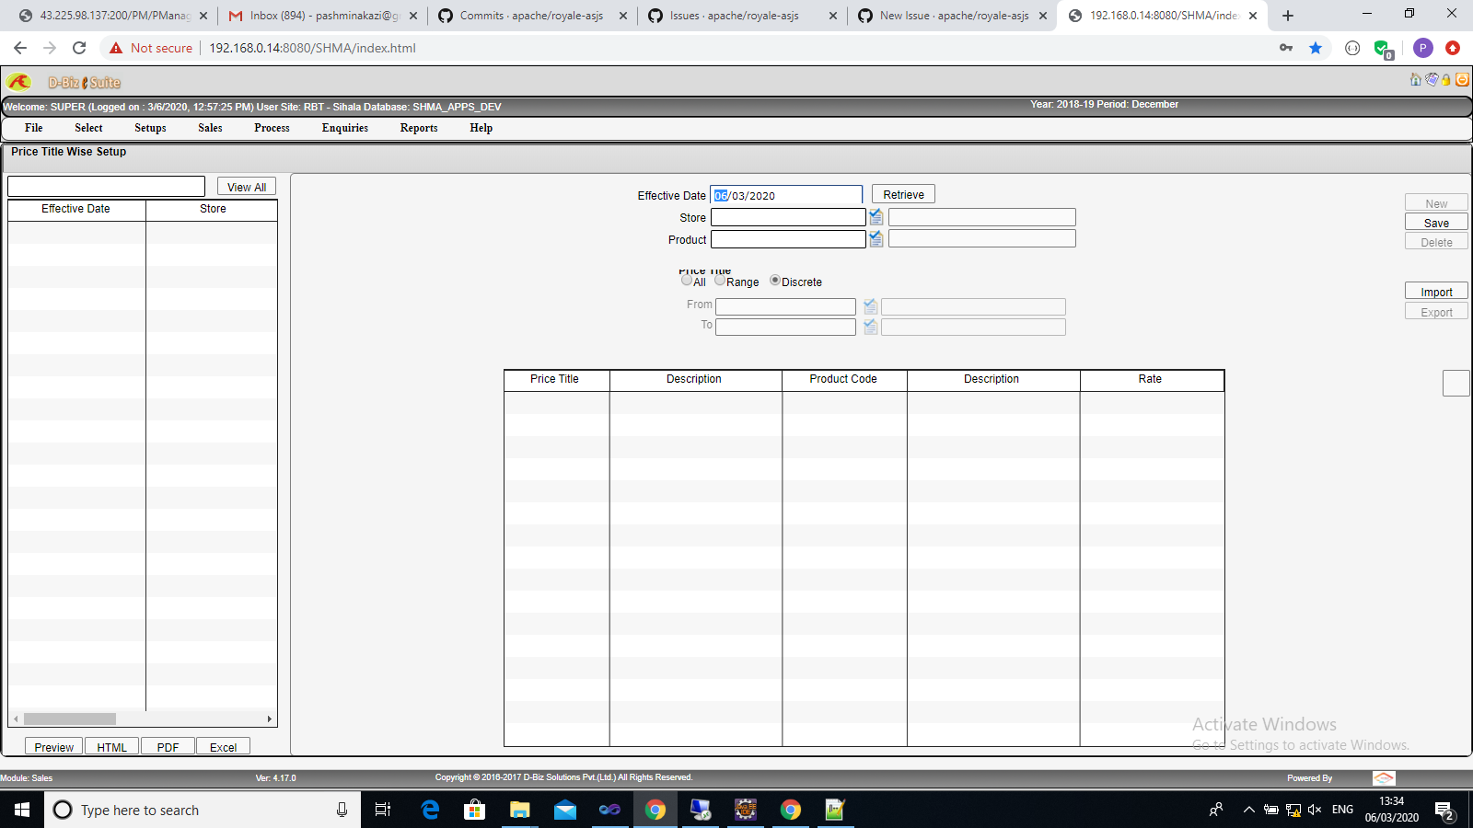Click the yellow padlock icon at top right

tap(1445, 79)
